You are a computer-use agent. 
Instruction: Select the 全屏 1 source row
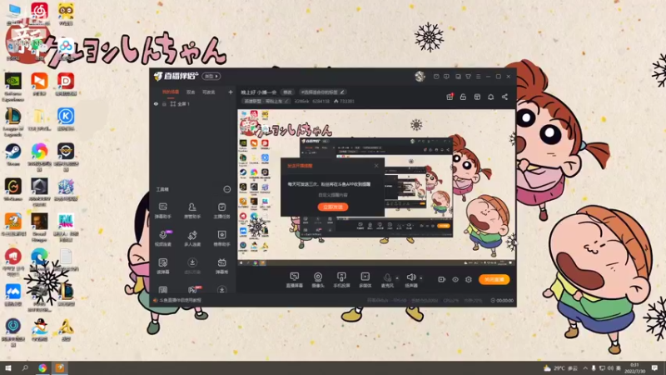193,103
